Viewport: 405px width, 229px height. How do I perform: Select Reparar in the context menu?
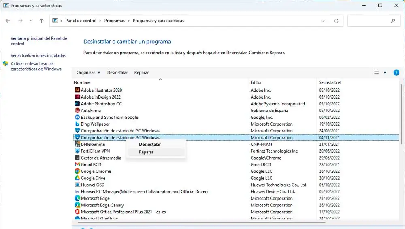pyautogui.click(x=146, y=152)
